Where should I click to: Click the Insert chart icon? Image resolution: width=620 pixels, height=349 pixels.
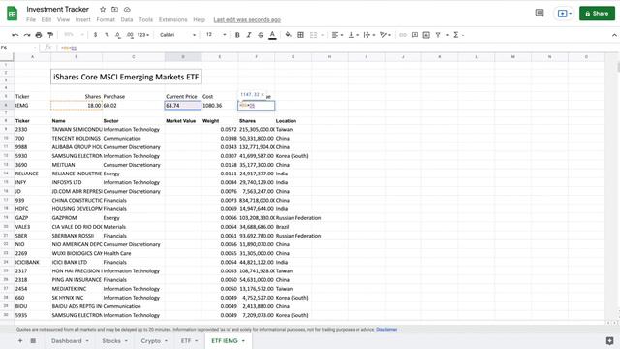[426, 35]
